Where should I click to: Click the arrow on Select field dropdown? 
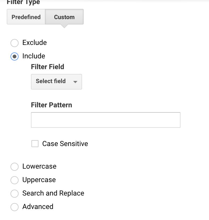point(75,82)
